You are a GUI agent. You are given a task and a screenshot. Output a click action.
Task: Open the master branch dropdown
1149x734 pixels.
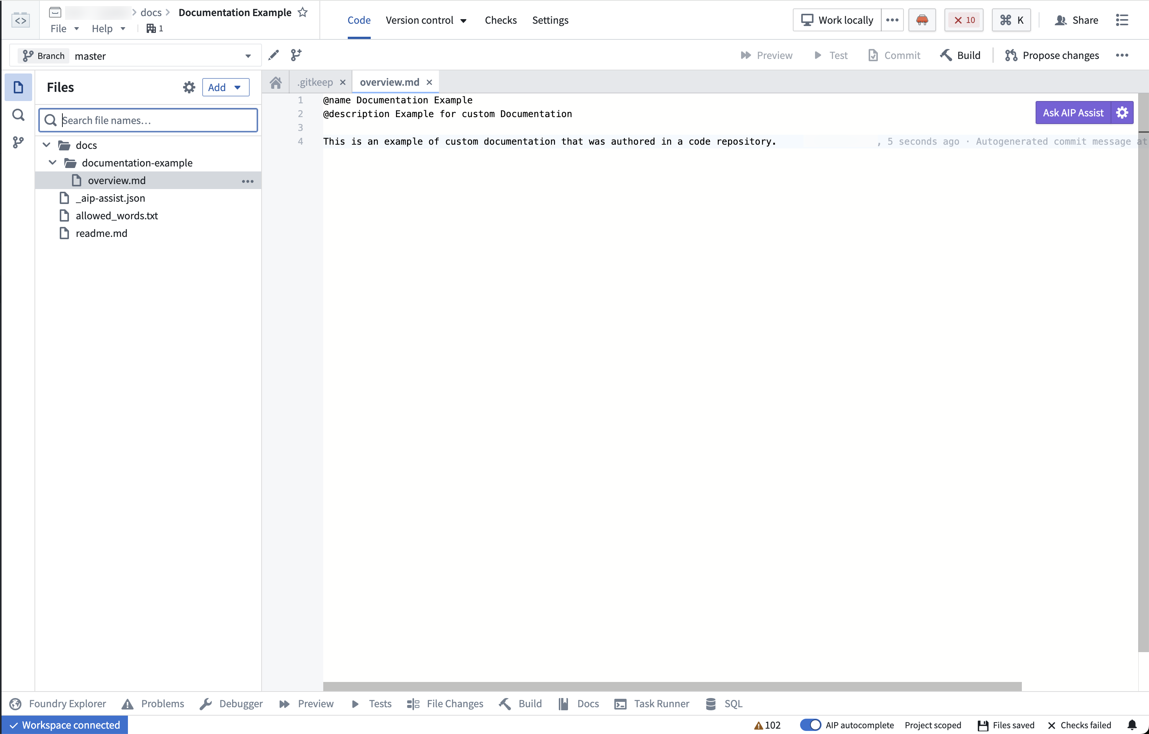(x=135, y=56)
